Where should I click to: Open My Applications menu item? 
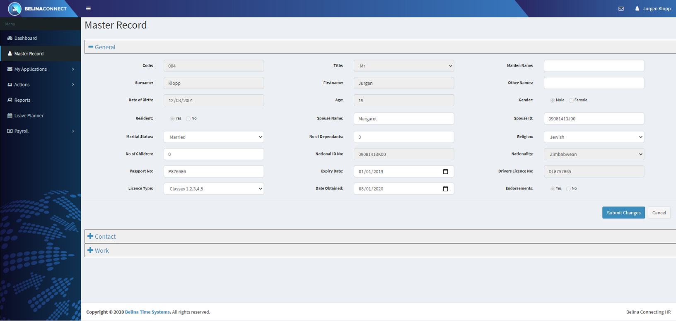click(41, 69)
